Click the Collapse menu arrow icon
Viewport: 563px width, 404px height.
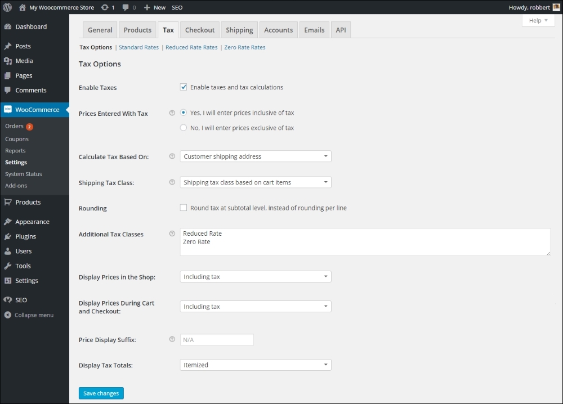[7, 315]
